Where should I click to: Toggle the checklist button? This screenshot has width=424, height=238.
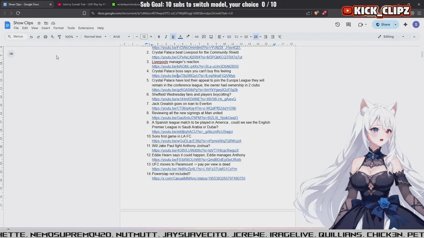237,37
